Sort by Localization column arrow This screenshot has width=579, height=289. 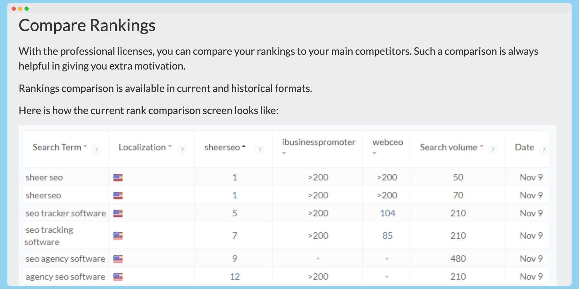point(170,146)
